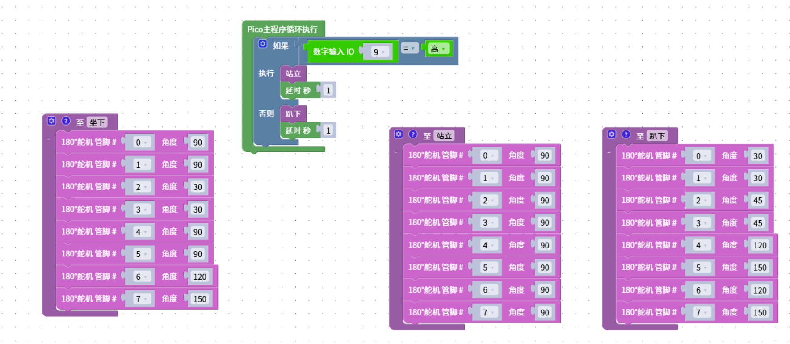
Task: Click the gear icon on the 如果 block
Action: click(263, 44)
